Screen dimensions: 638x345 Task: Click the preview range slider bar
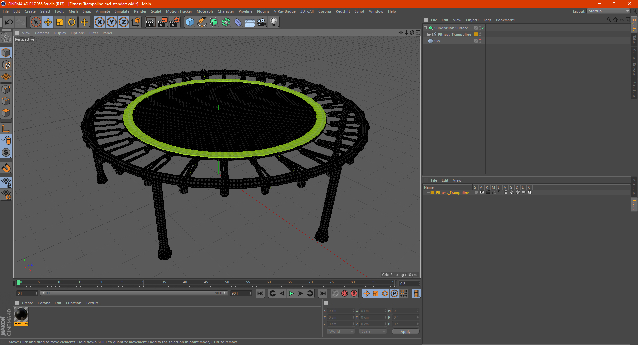[134, 293]
